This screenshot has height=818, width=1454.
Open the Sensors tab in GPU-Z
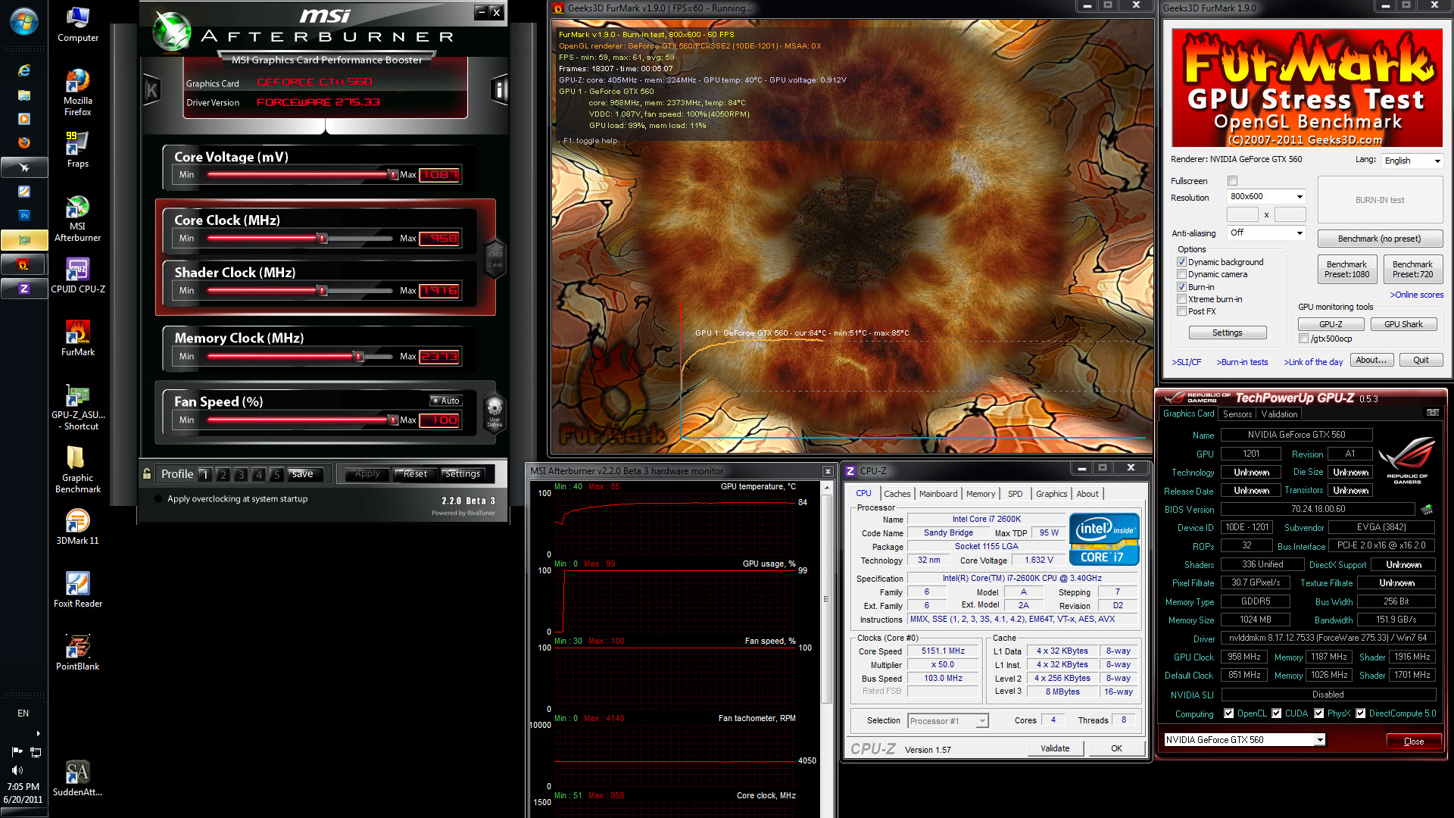[1237, 414]
